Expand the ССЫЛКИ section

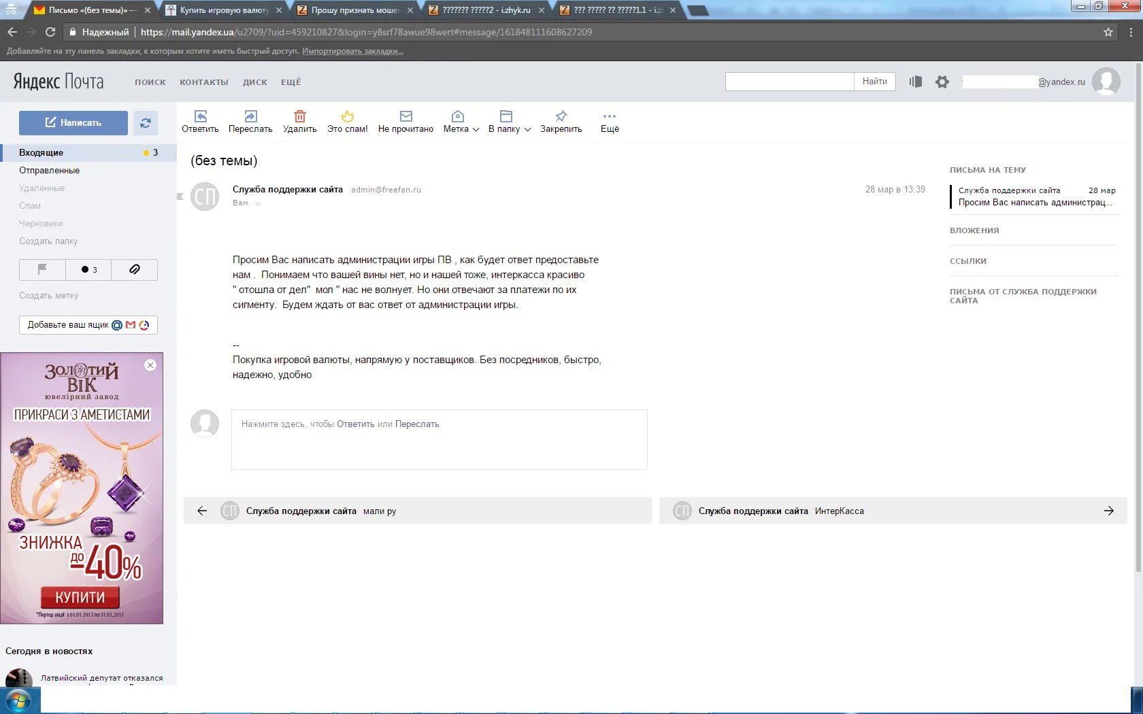pyautogui.click(x=968, y=261)
